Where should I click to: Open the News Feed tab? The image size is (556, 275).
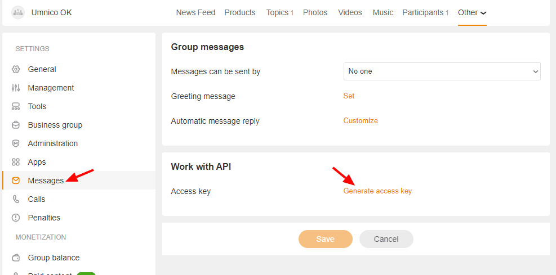tap(195, 12)
